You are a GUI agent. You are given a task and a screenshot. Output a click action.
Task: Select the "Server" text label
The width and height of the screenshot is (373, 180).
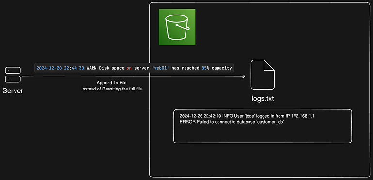click(x=13, y=90)
